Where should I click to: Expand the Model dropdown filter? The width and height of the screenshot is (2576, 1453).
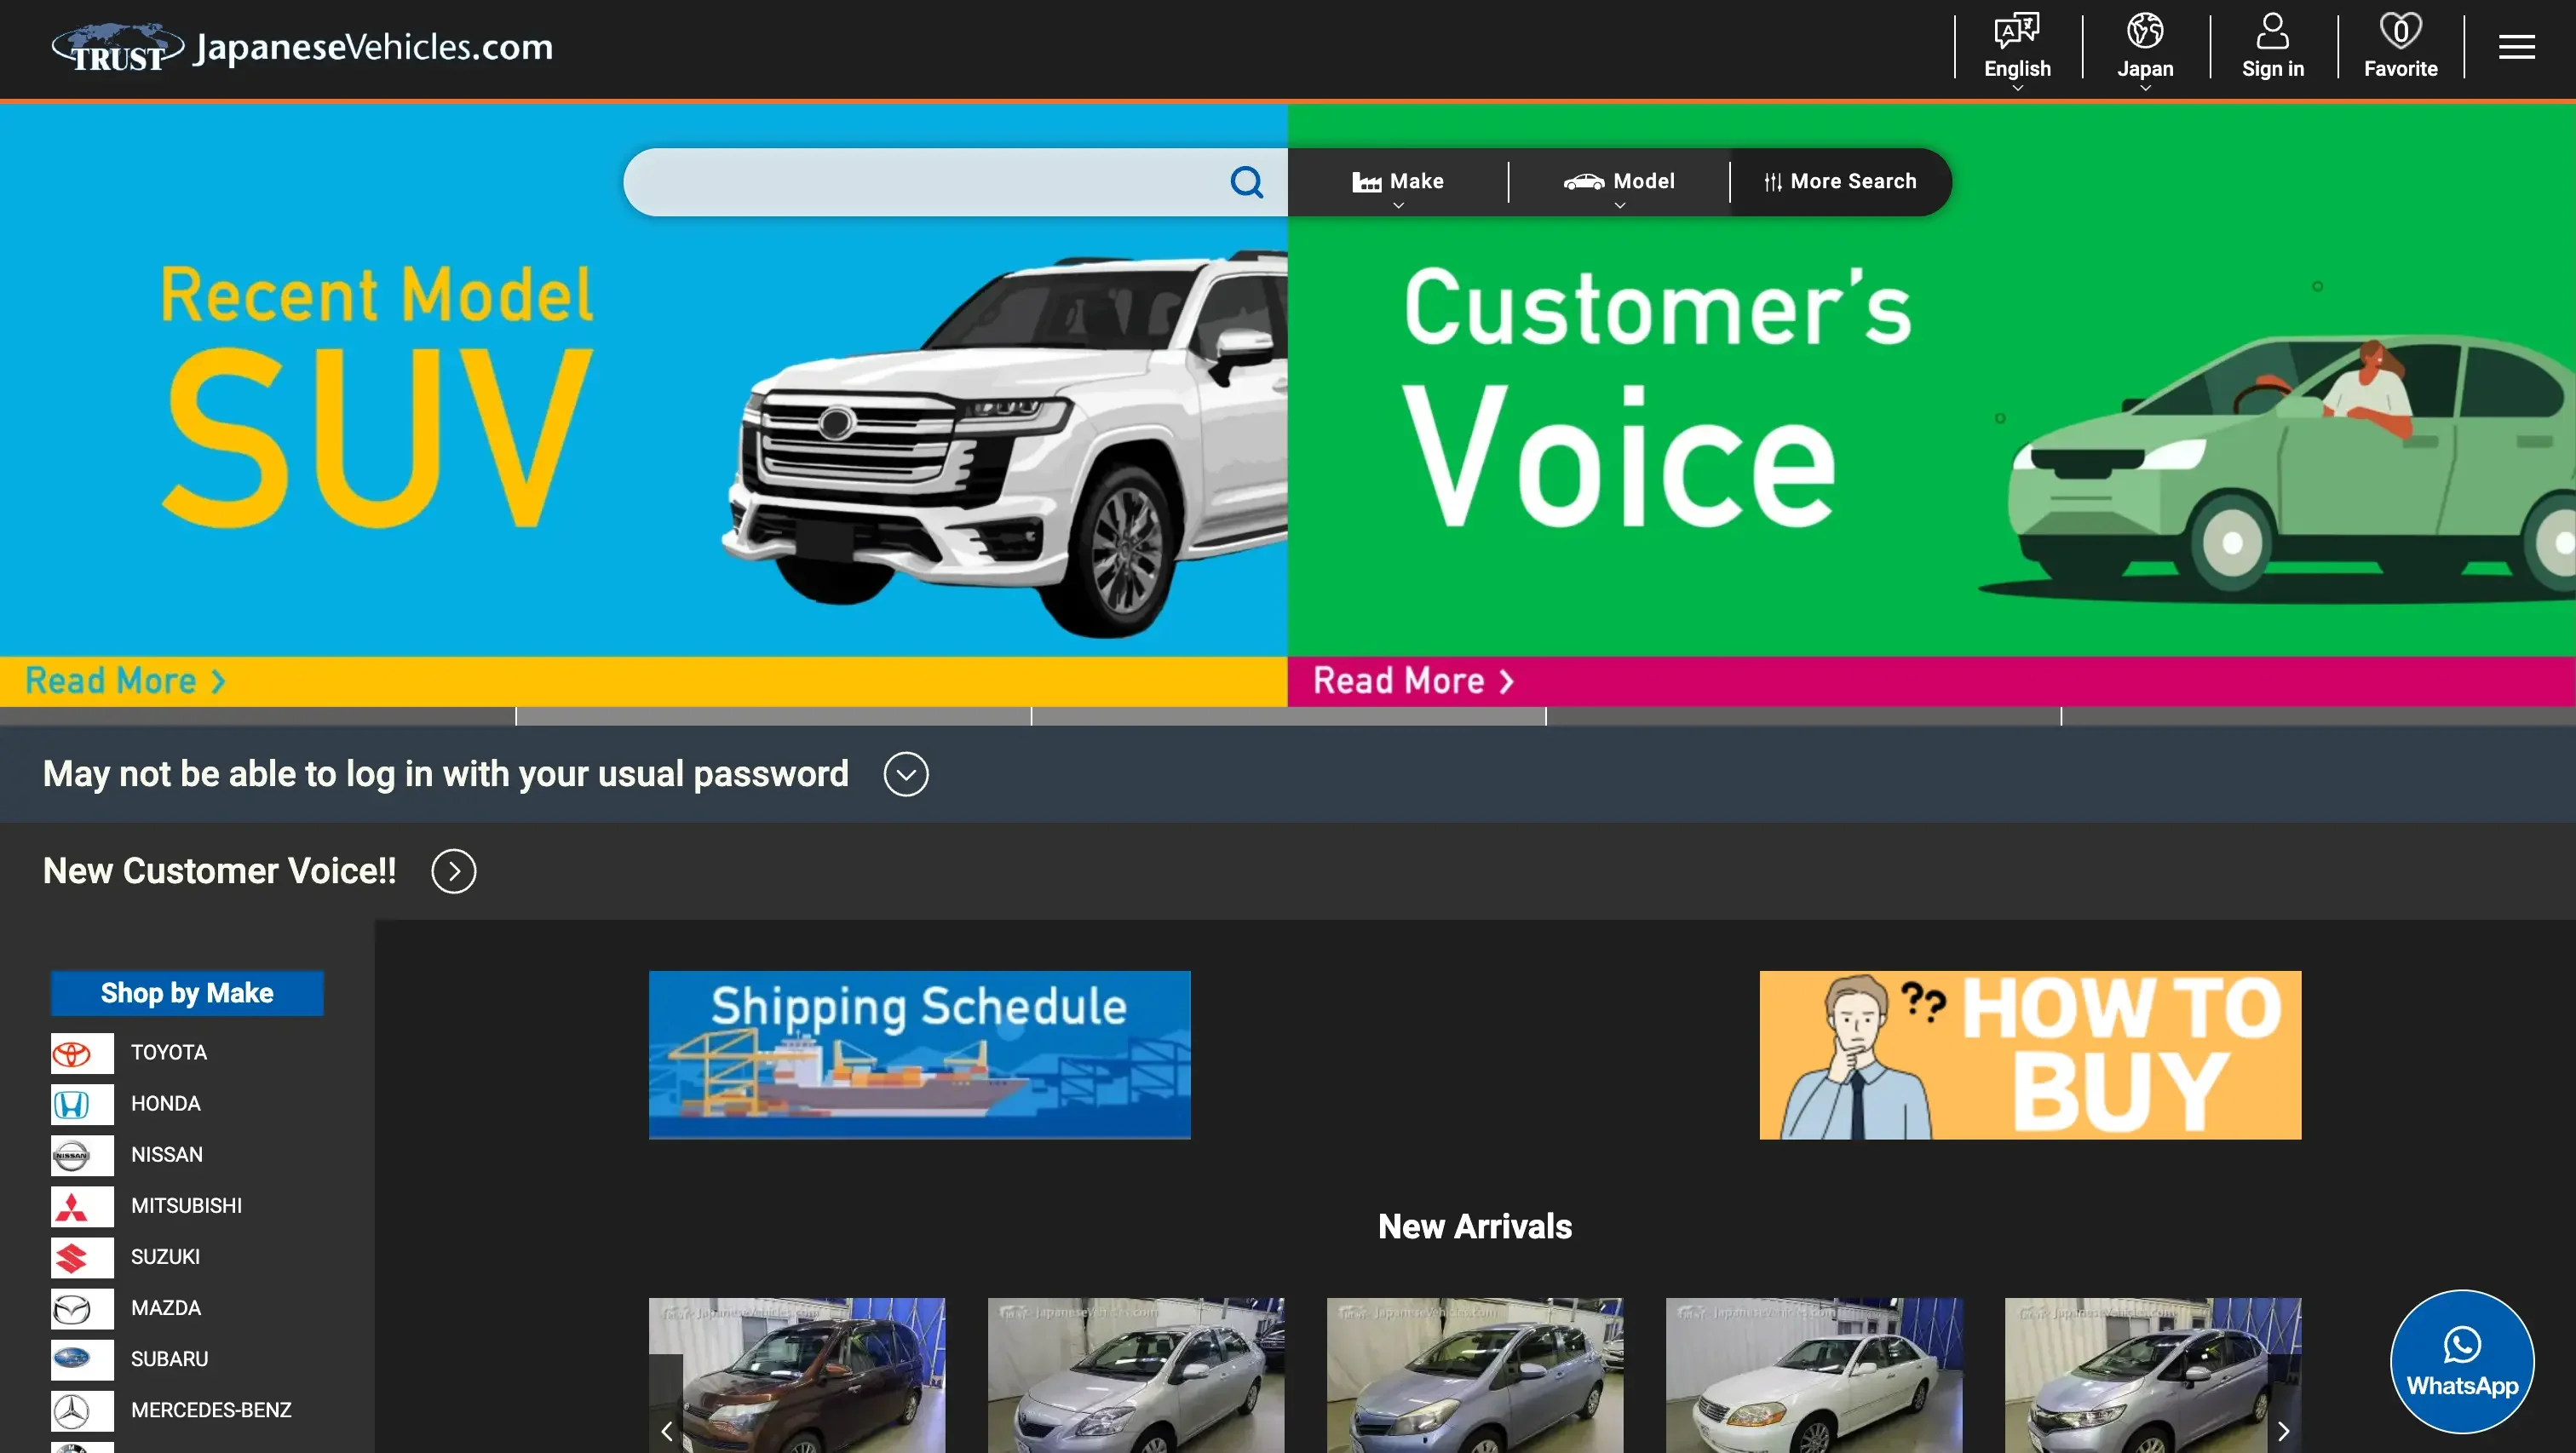1619,182
